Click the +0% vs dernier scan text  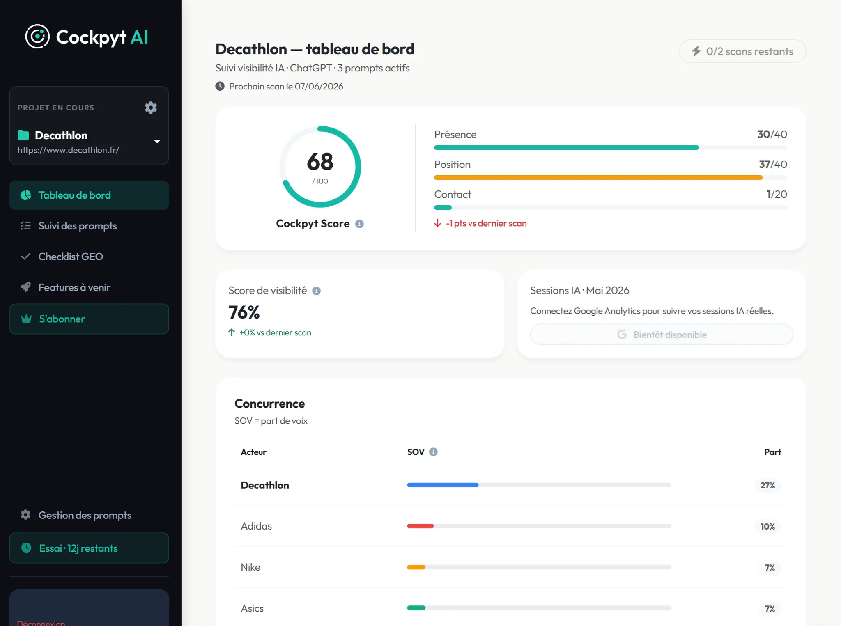click(x=275, y=332)
